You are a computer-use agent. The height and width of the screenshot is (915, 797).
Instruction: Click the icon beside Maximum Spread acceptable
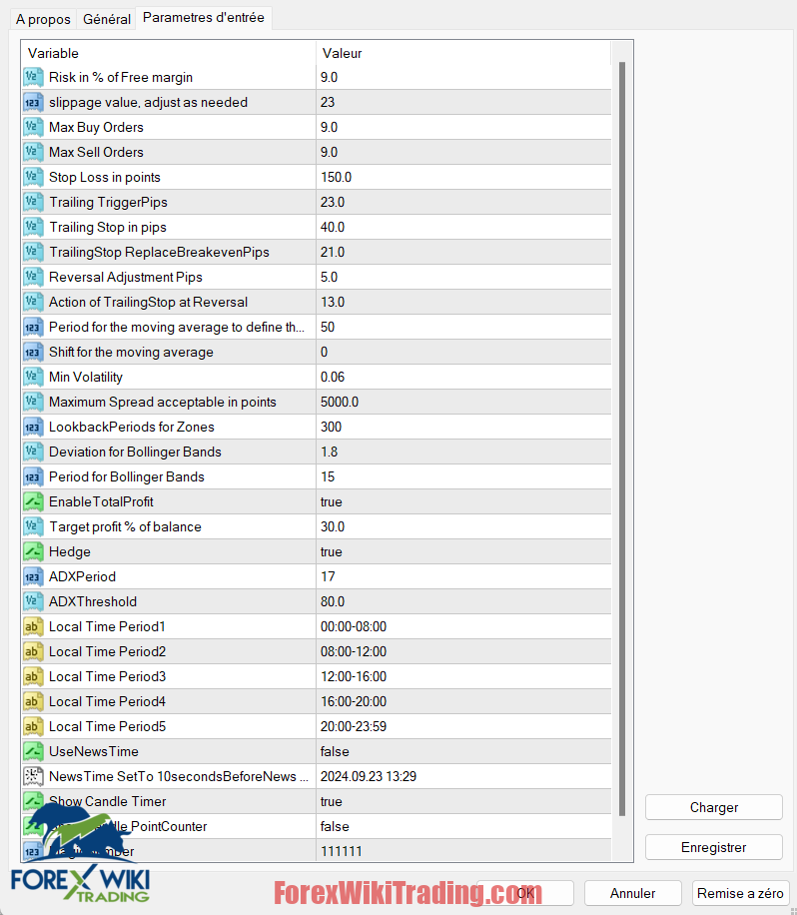(33, 403)
